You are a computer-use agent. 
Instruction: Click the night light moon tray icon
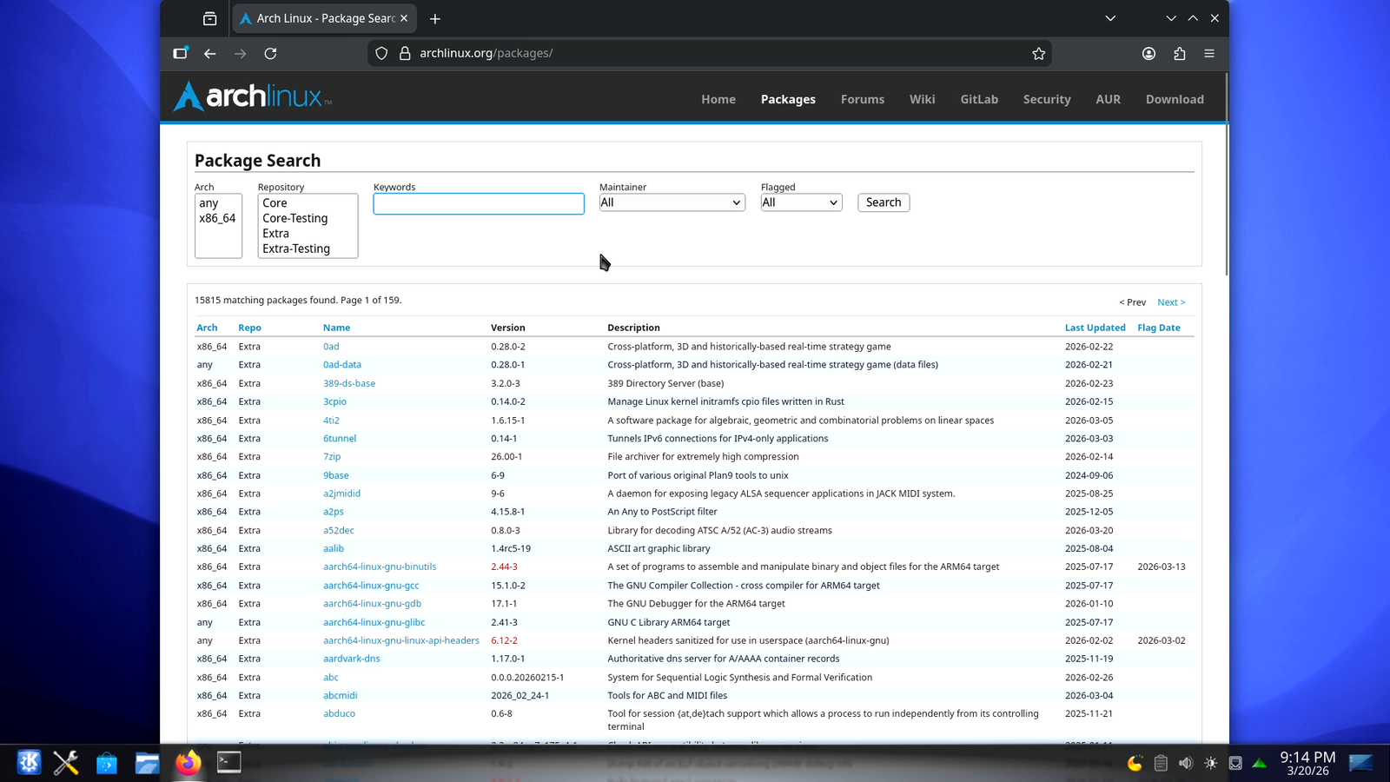[1135, 763]
